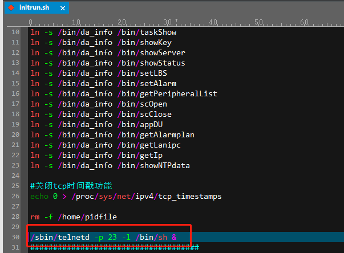Click the red diamond icon on initrun.sh tab
The image size is (344, 253).
click(11, 7)
